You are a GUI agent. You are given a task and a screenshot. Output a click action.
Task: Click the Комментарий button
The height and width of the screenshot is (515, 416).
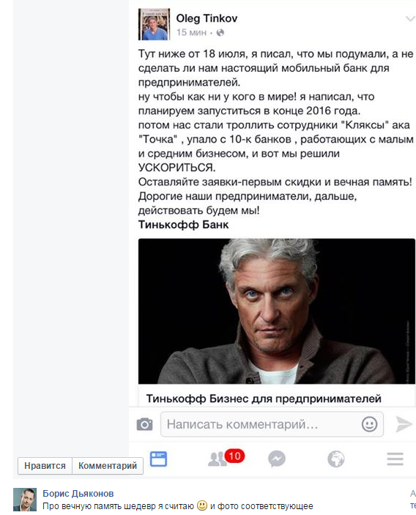tap(108, 466)
